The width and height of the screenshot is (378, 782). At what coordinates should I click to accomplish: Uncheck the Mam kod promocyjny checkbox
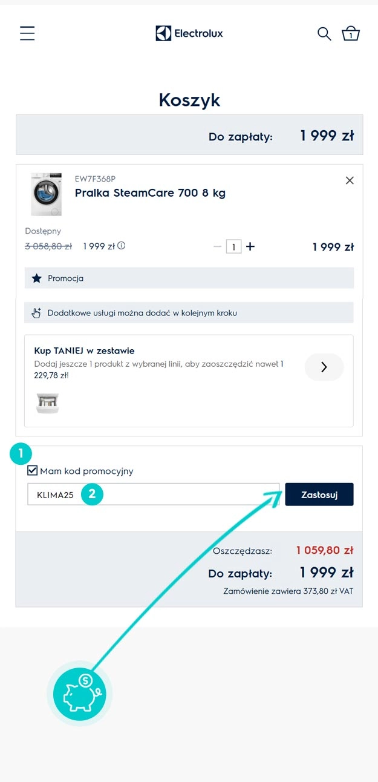(x=33, y=470)
